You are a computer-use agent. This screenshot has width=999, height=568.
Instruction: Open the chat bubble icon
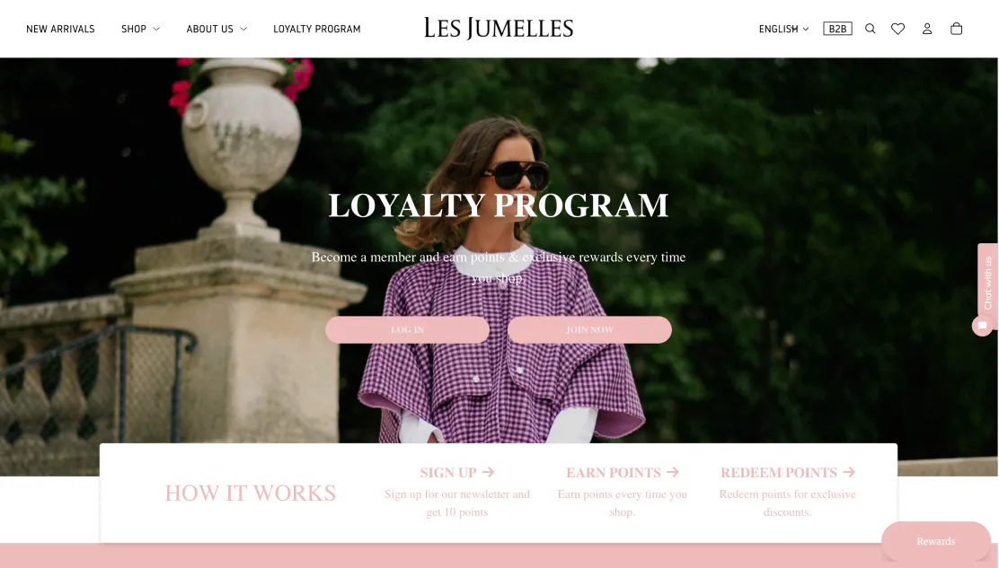(x=983, y=326)
